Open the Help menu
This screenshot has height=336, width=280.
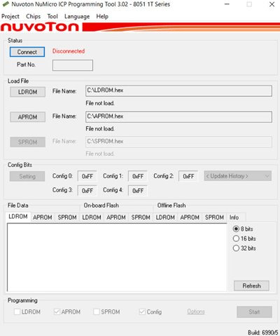tap(102, 16)
